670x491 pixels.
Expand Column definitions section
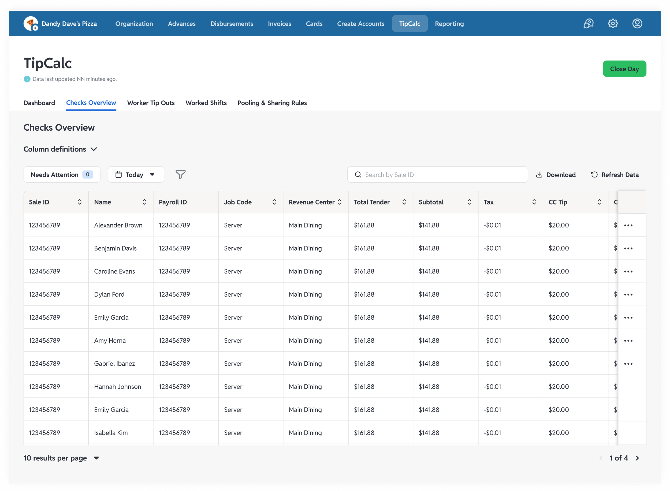tap(60, 149)
